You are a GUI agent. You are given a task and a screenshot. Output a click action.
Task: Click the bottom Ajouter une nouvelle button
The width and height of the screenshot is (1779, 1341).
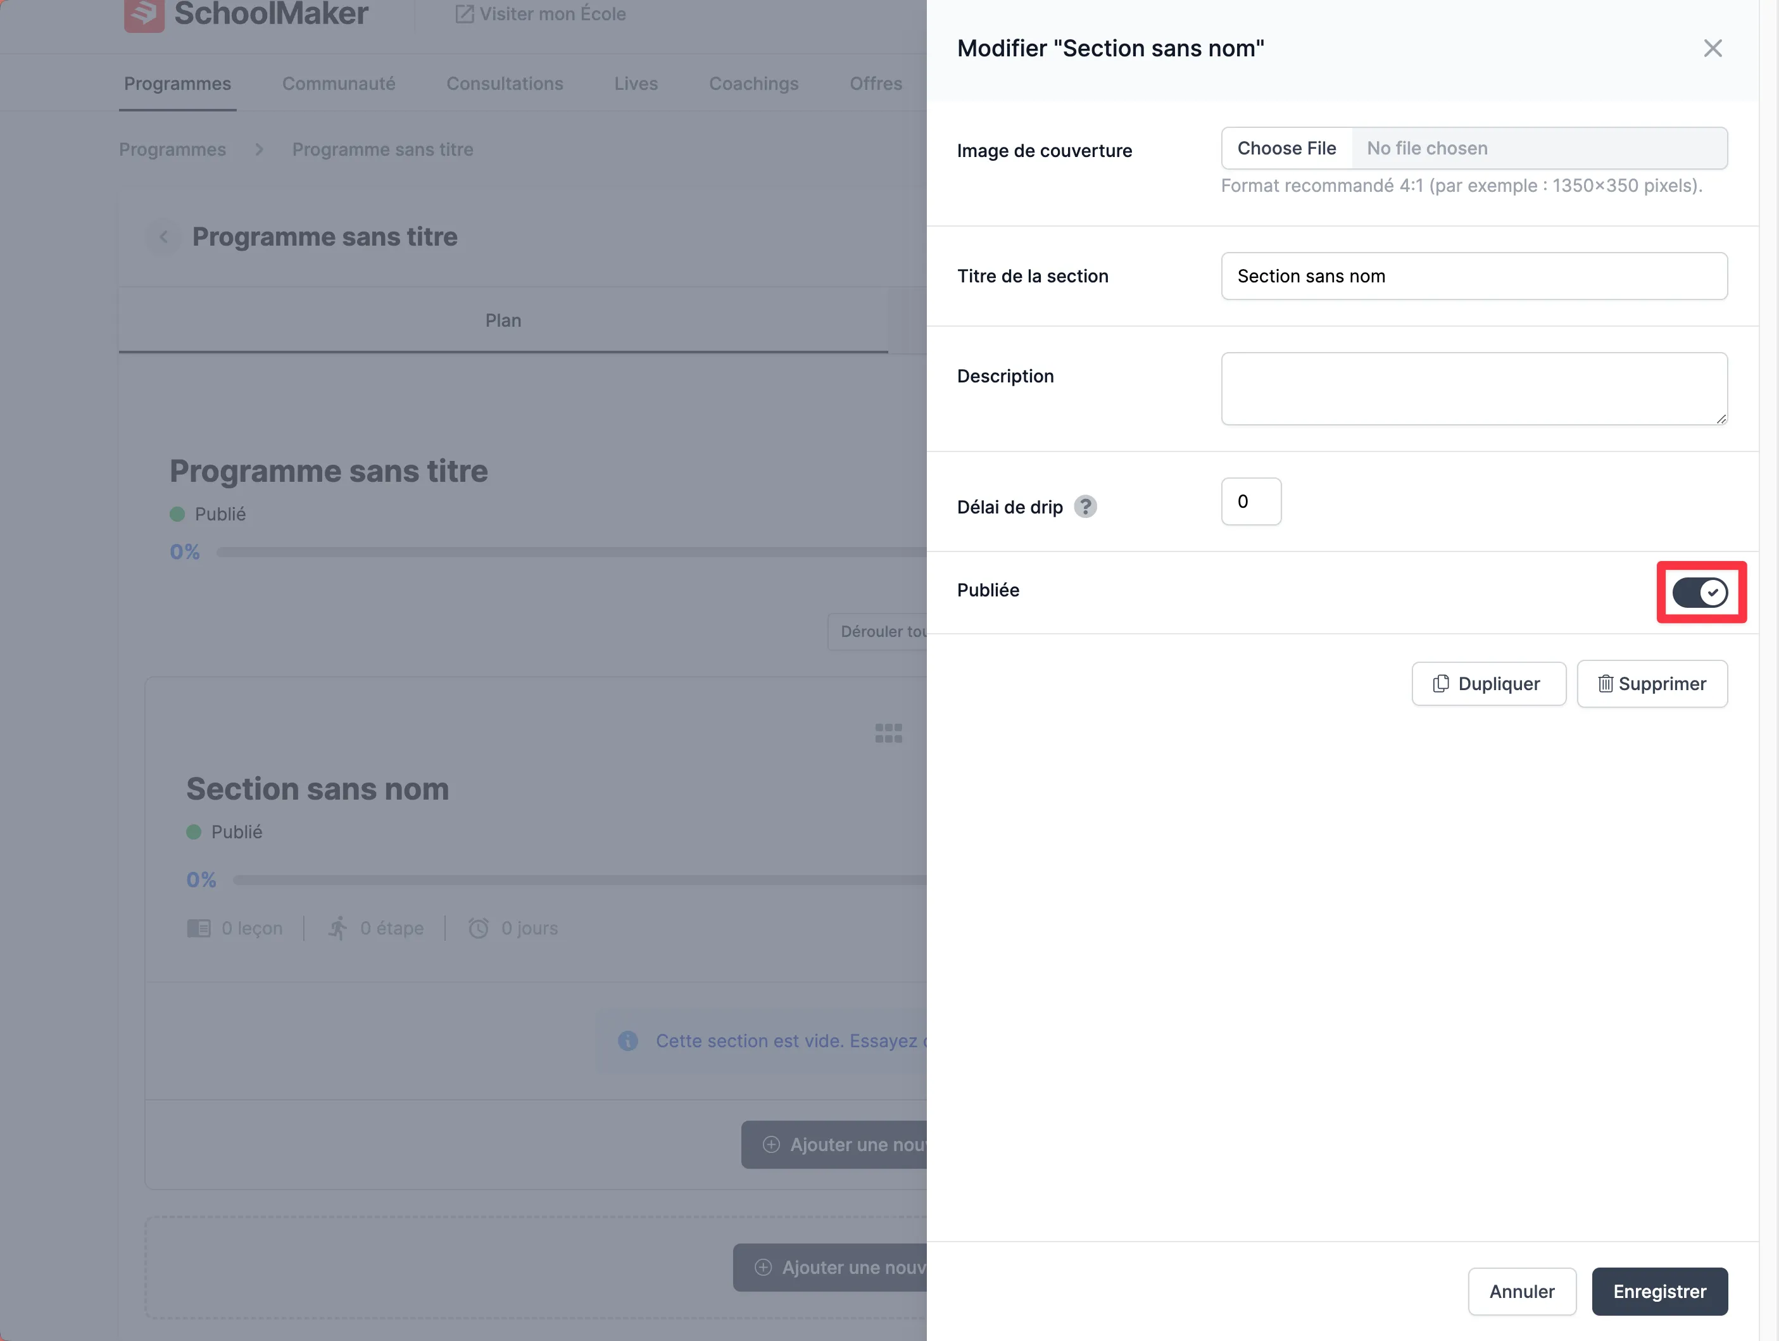(830, 1268)
